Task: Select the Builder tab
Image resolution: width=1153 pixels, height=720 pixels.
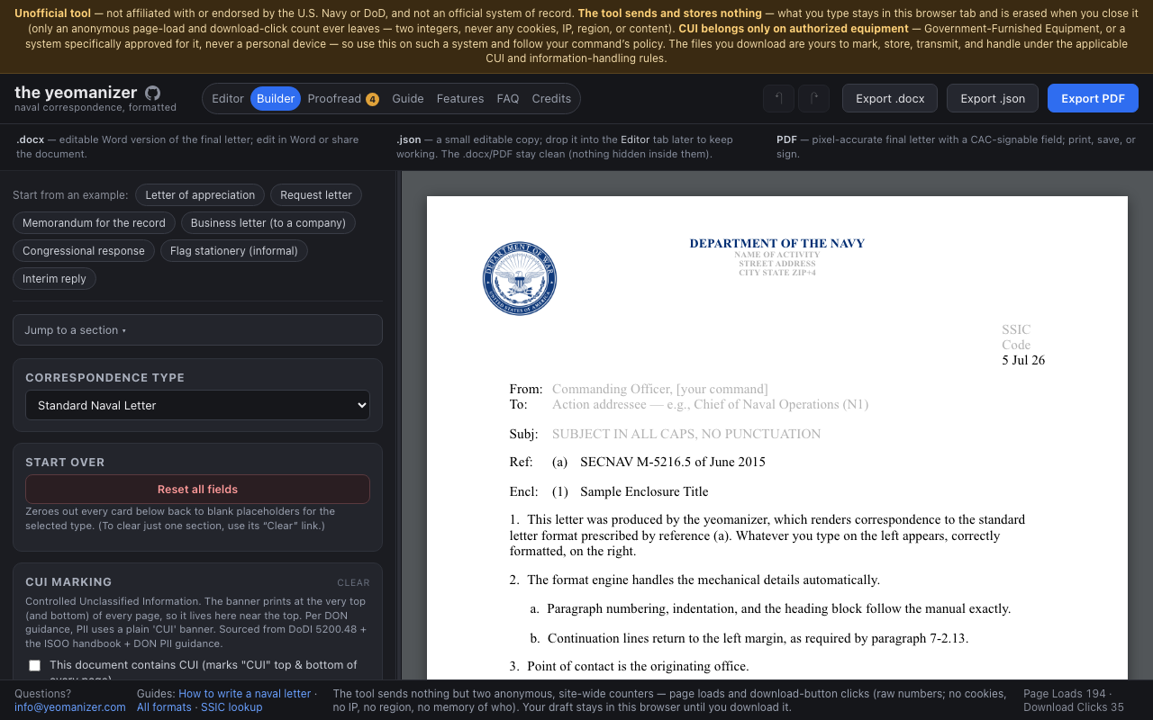Action: [276, 99]
